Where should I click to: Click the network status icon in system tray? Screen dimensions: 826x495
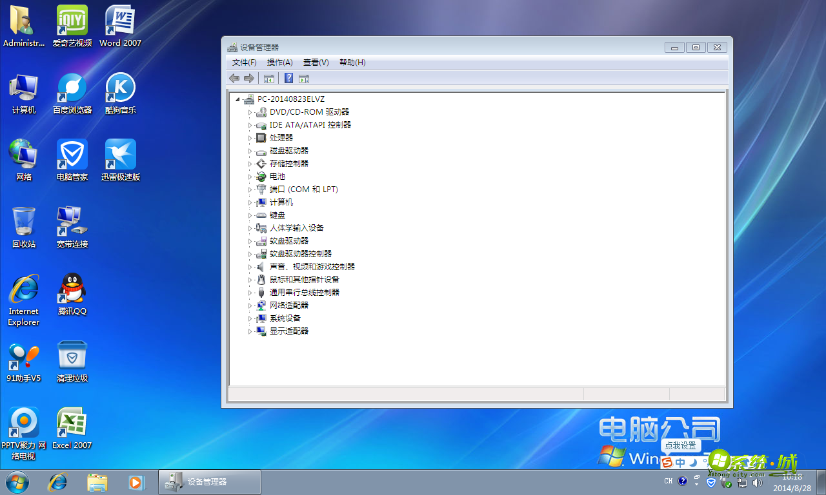tap(742, 482)
